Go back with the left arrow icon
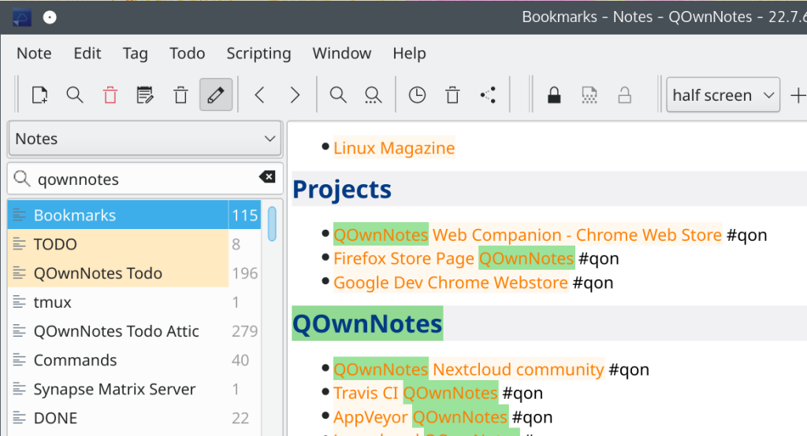The width and height of the screenshot is (807, 436). coord(259,95)
